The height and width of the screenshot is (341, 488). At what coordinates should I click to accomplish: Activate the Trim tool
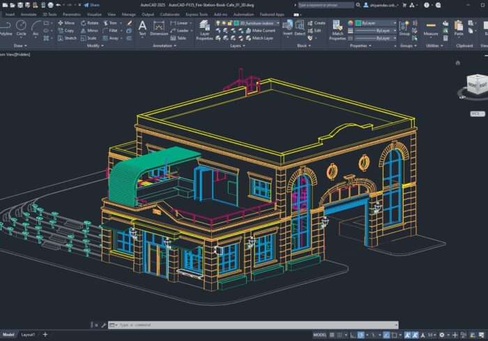click(110, 23)
